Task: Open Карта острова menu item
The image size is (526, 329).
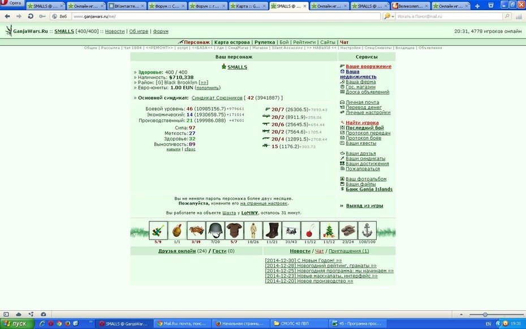Action: [x=232, y=42]
